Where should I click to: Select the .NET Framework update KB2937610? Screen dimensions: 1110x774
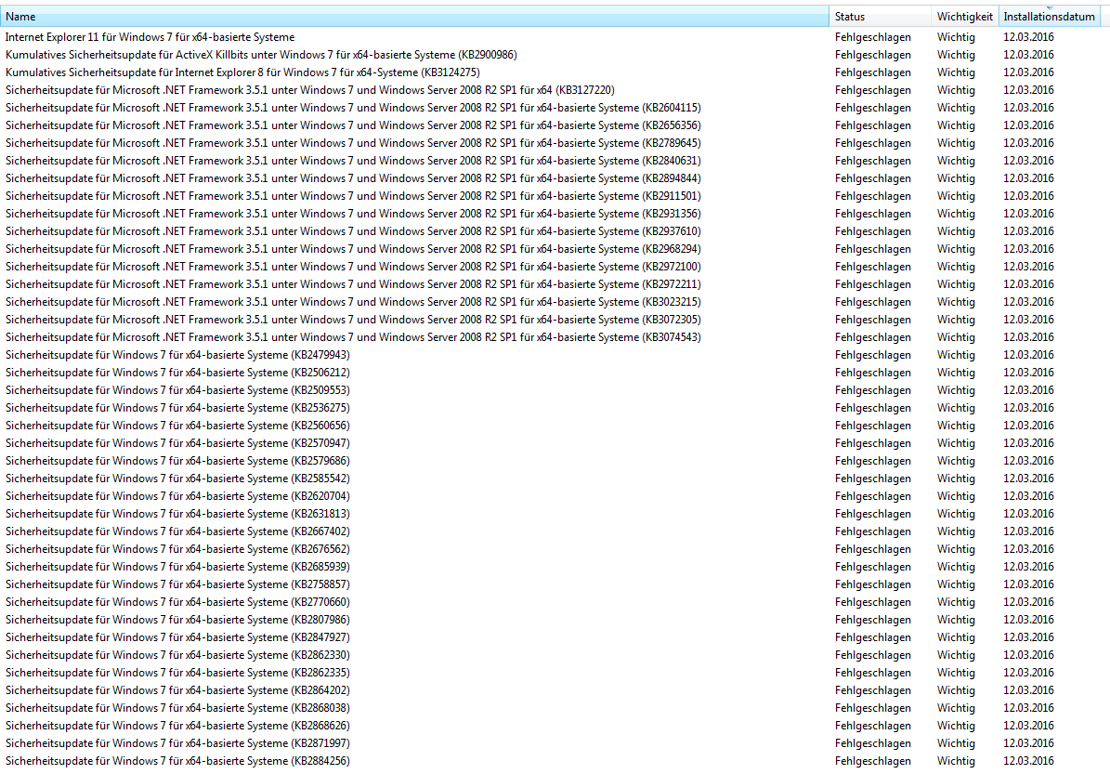coord(353,231)
